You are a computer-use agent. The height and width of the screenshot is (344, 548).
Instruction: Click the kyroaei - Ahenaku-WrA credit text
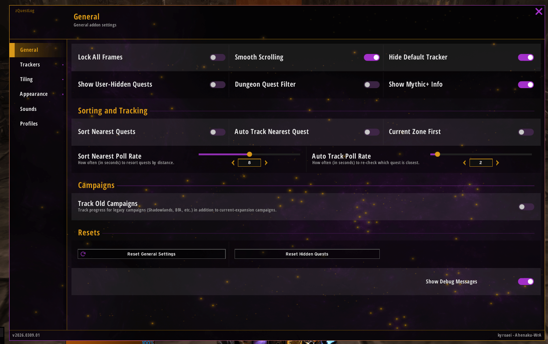[x=519, y=335]
